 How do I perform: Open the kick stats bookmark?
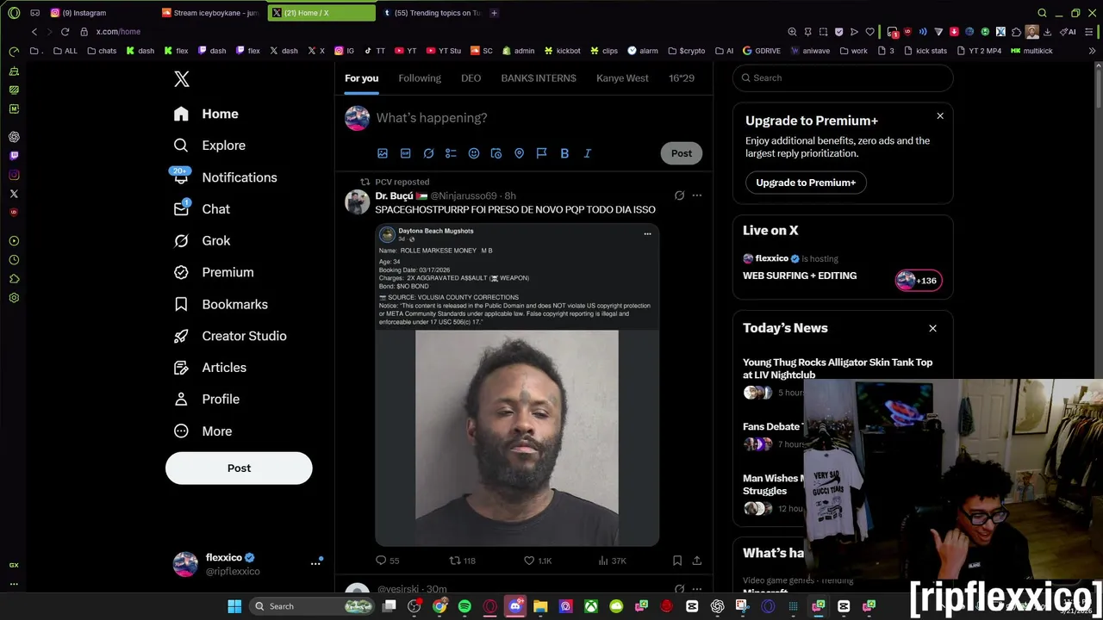click(925, 51)
